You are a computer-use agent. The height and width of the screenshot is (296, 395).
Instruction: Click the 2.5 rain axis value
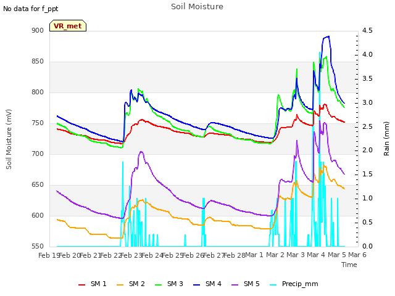367,126
